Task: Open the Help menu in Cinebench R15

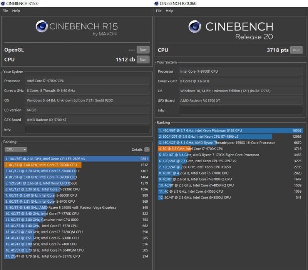Action: (x=16, y=11)
